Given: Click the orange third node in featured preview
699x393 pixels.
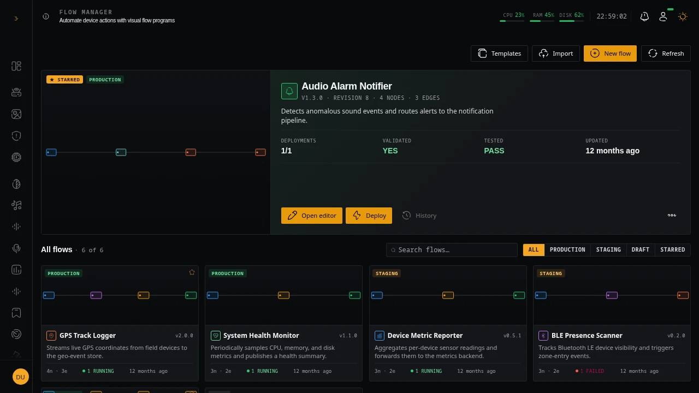Looking at the screenshot, I should point(191,152).
